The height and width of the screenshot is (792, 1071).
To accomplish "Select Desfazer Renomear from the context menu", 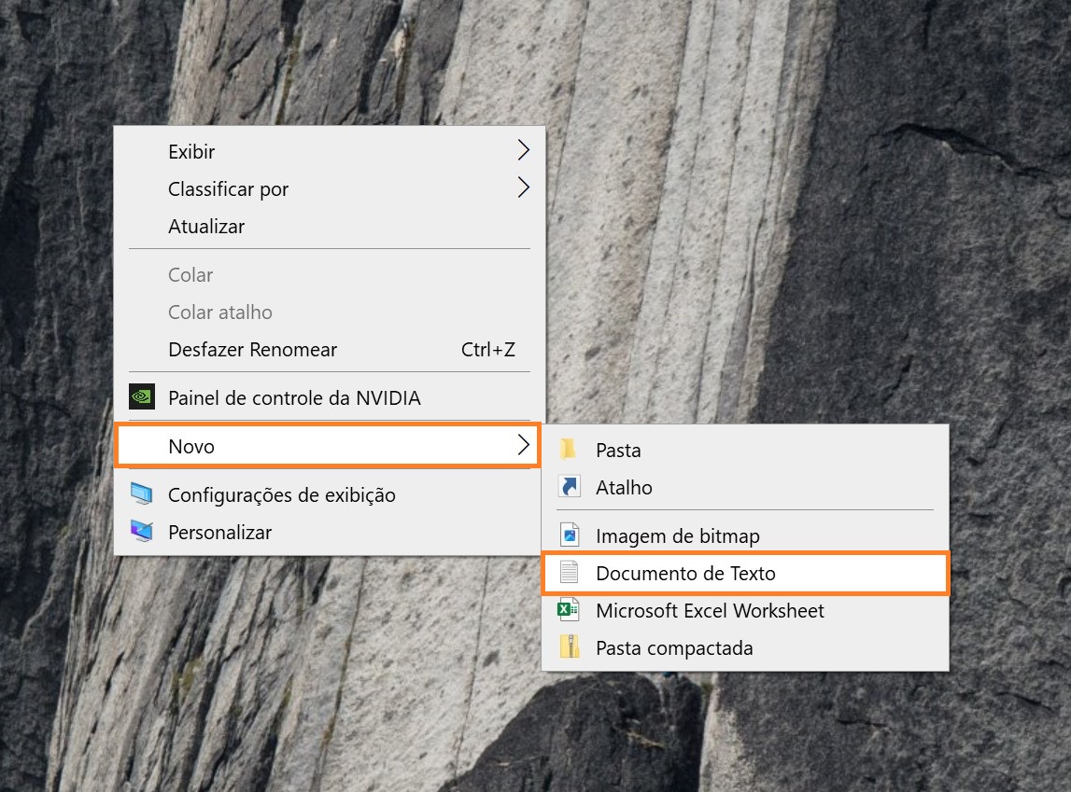I will coord(252,350).
